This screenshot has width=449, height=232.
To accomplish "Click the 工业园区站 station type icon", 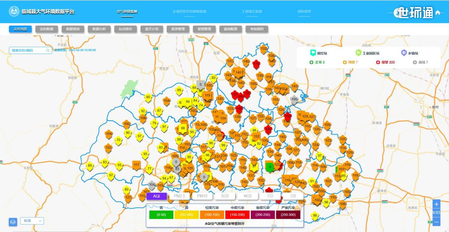I will pos(358,53).
